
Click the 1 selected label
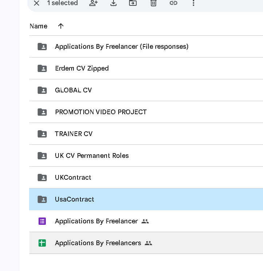point(63,3)
